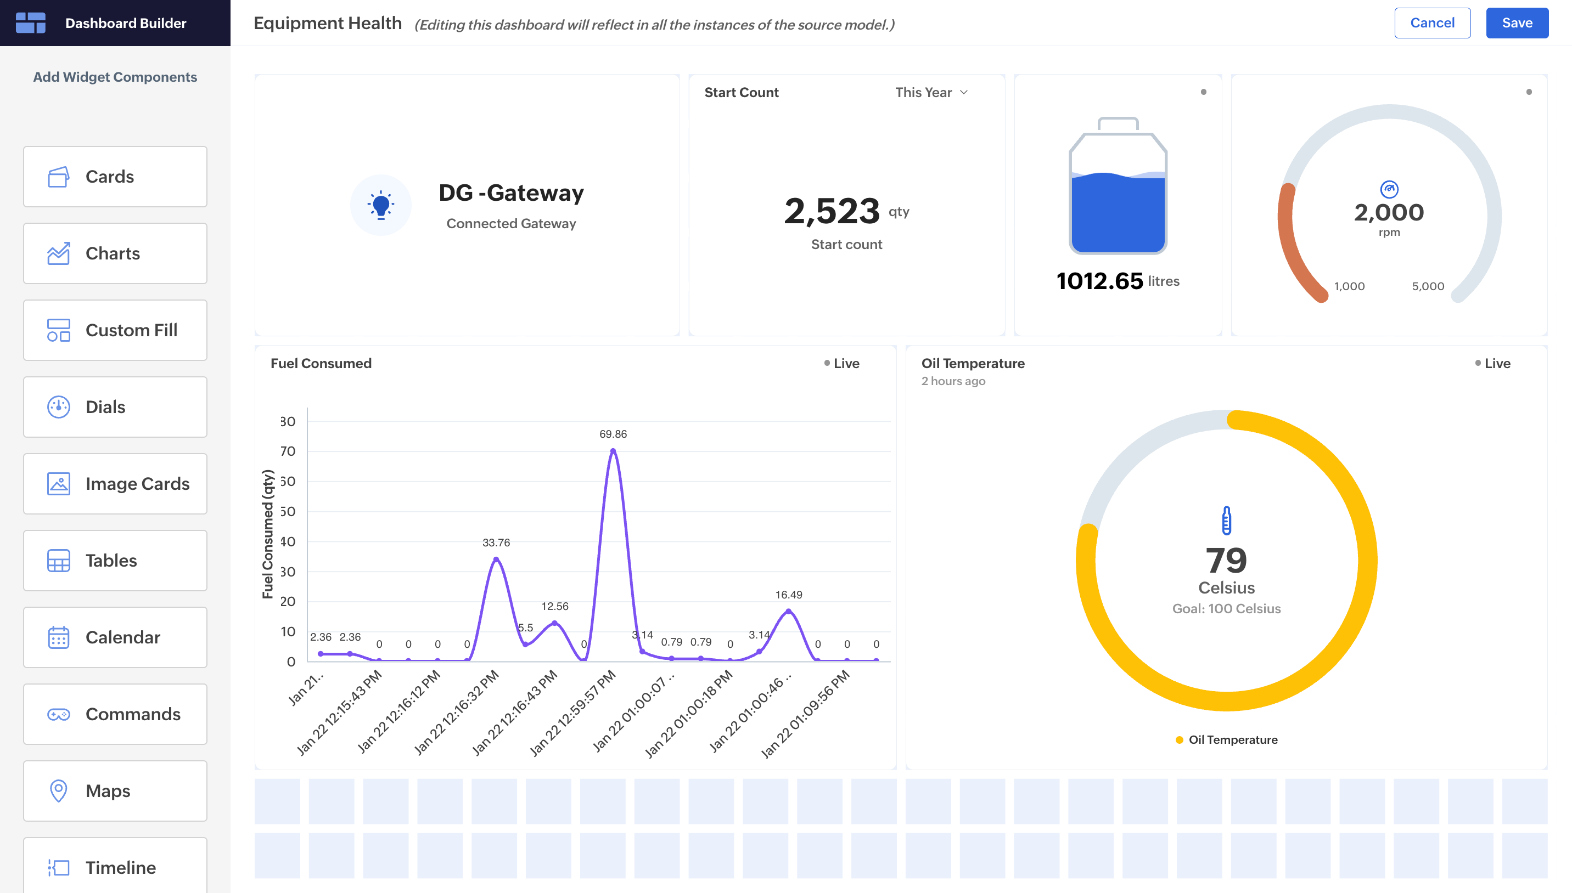The height and width of the screenshot is (893, 1572).
Task: Add a Timeline widget component
Action: click(115, 867)
